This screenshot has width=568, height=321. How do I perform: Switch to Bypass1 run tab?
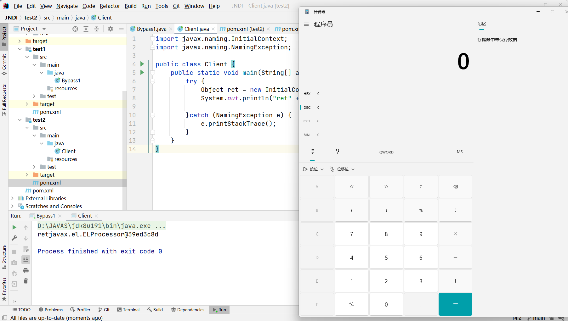coord(45,216)
